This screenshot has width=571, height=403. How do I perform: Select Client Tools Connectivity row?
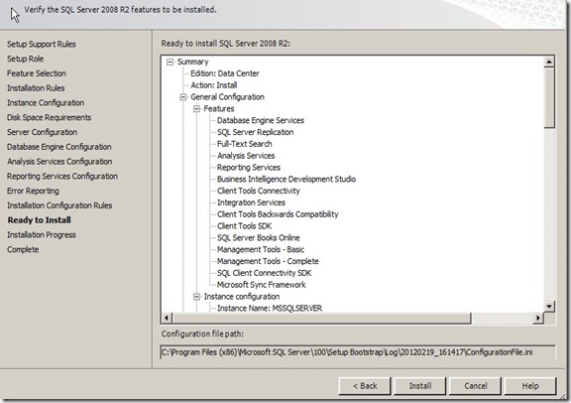(258, 191)
